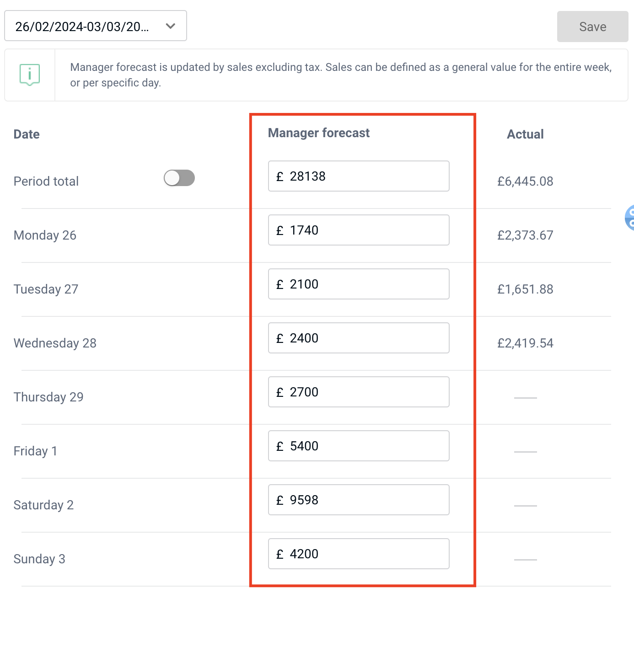Edit the Sunday 3 forecast value

pyautogui.click(x=359, y=554)
